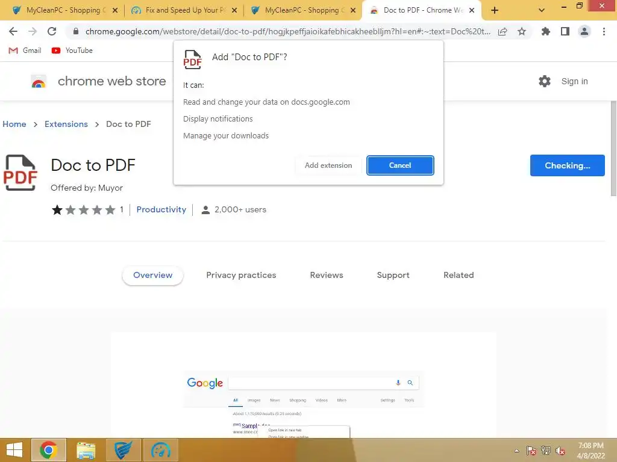Image resolution: width=617 pixels, height=462 pixels.
Task: Close the Fix and Speed Up tab
Action: (x=234, y=10)
